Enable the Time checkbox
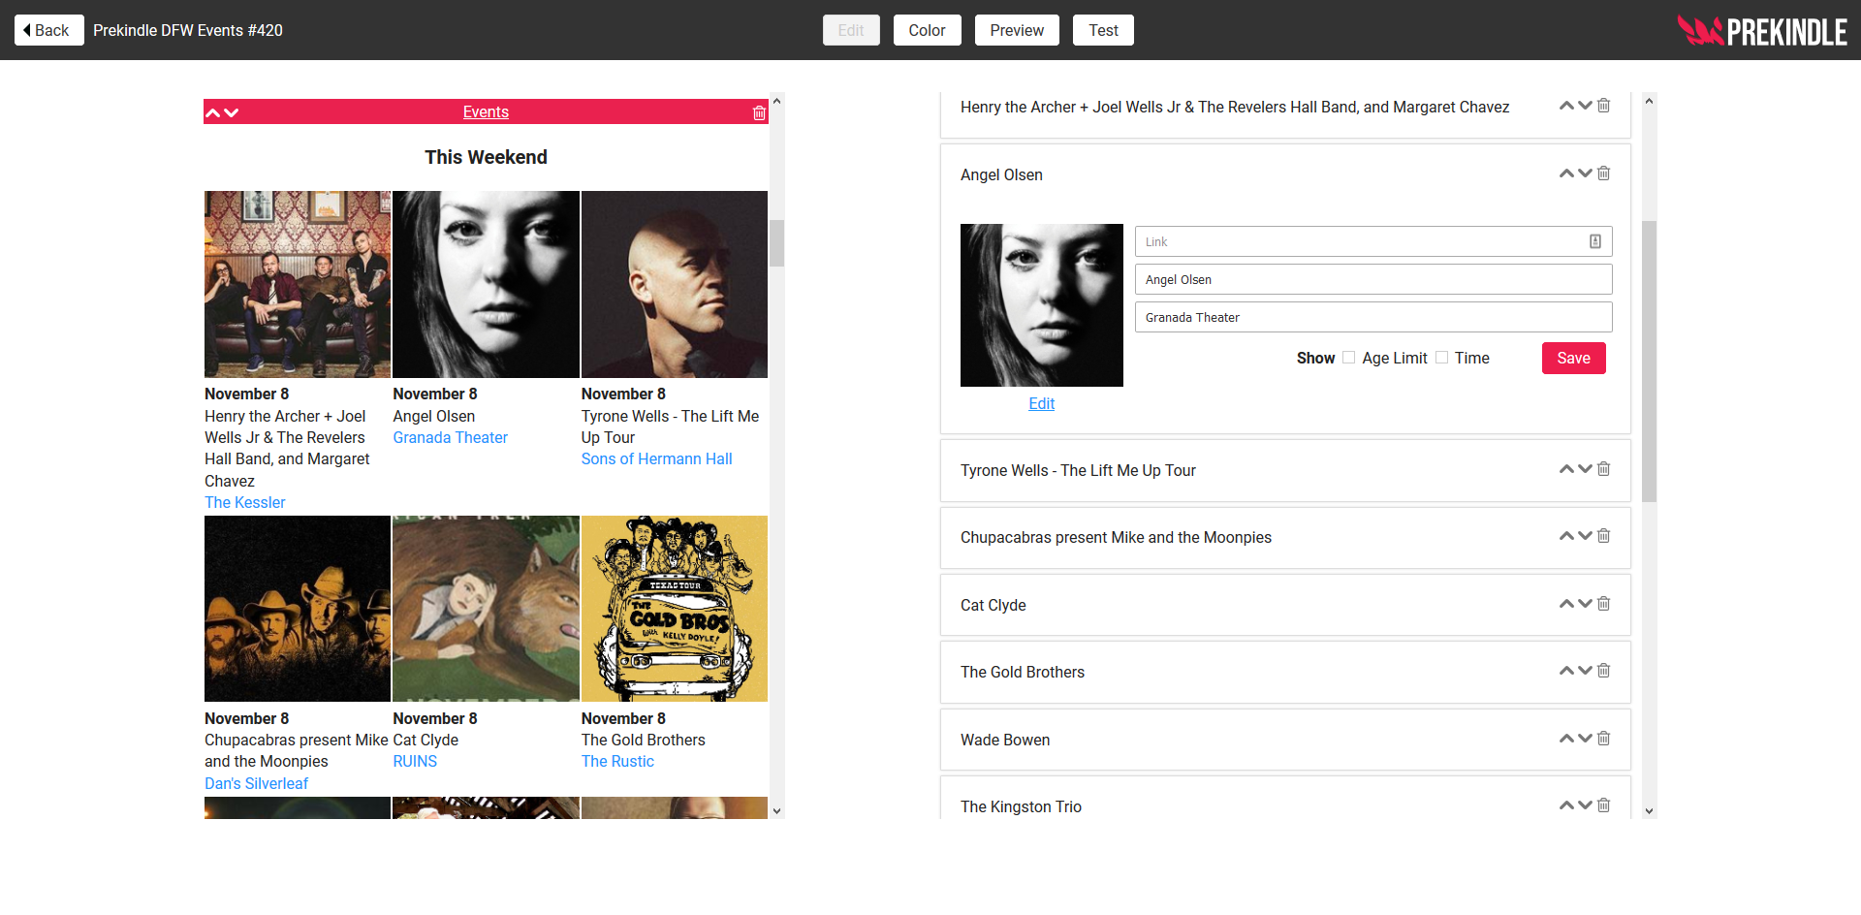 click(x=1441, y=358)
